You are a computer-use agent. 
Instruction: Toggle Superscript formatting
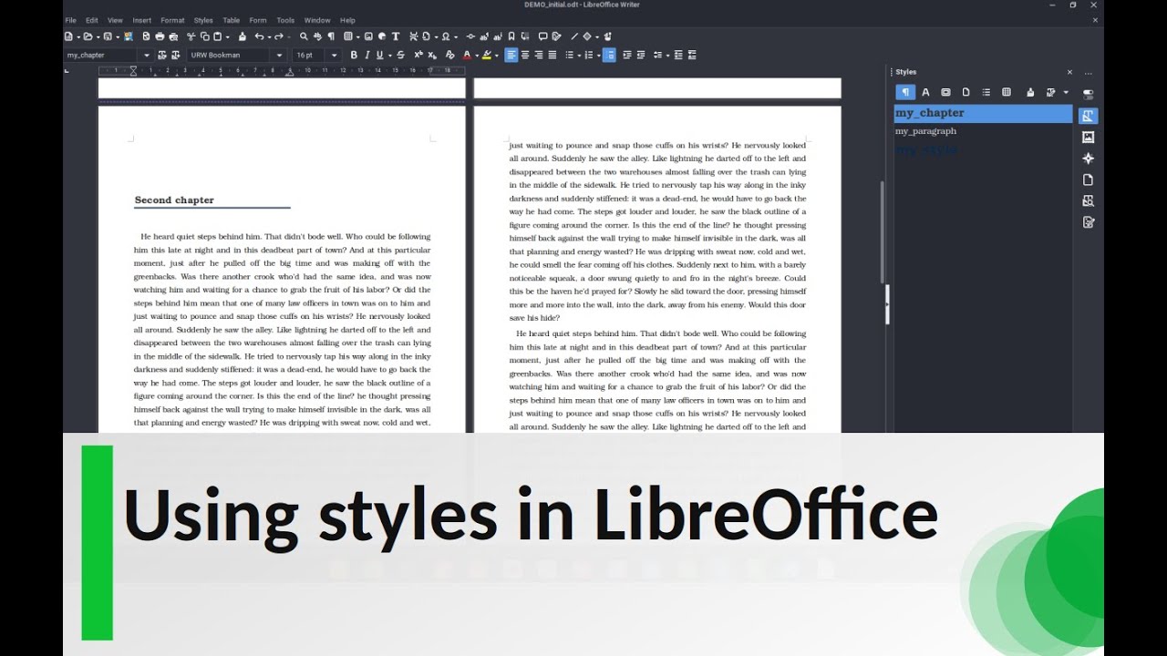coord(418,55)
